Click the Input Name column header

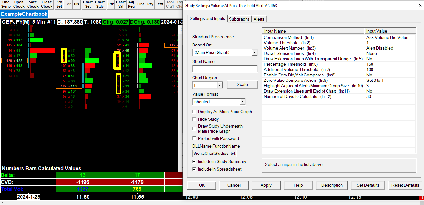pos(313,31)
